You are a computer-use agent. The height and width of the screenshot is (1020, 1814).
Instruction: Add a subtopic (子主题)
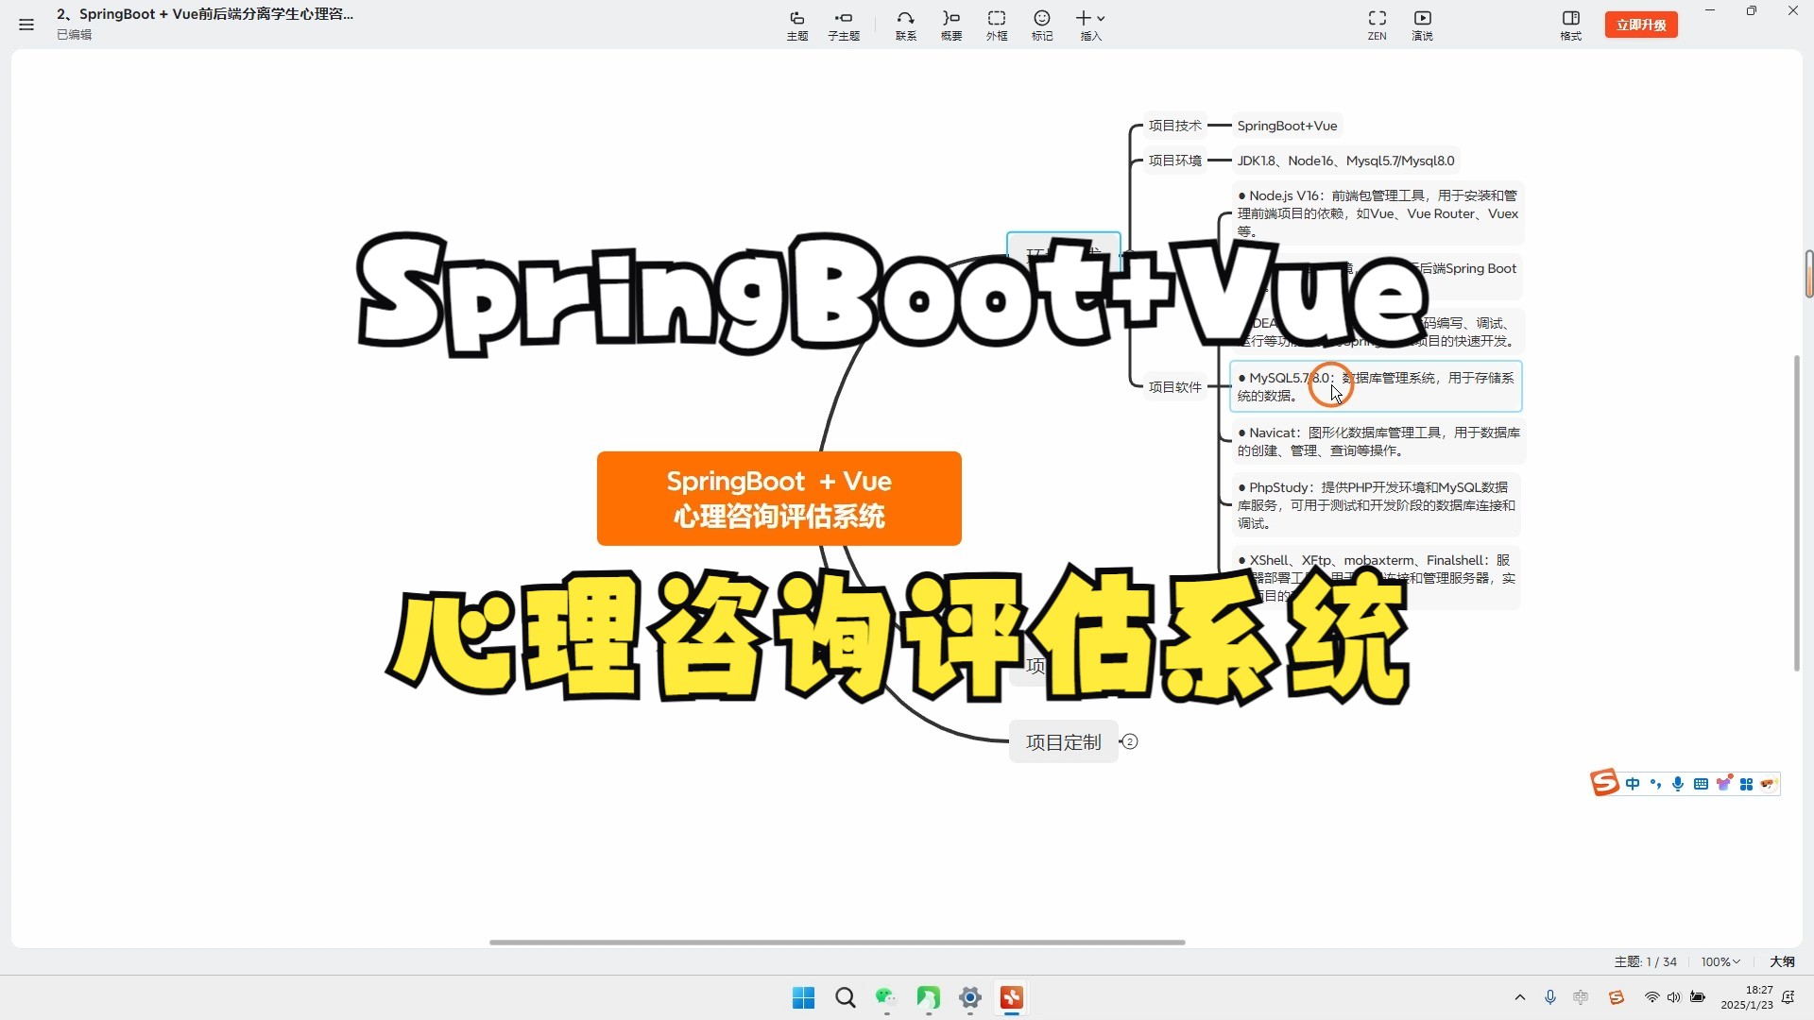point(844,25)
